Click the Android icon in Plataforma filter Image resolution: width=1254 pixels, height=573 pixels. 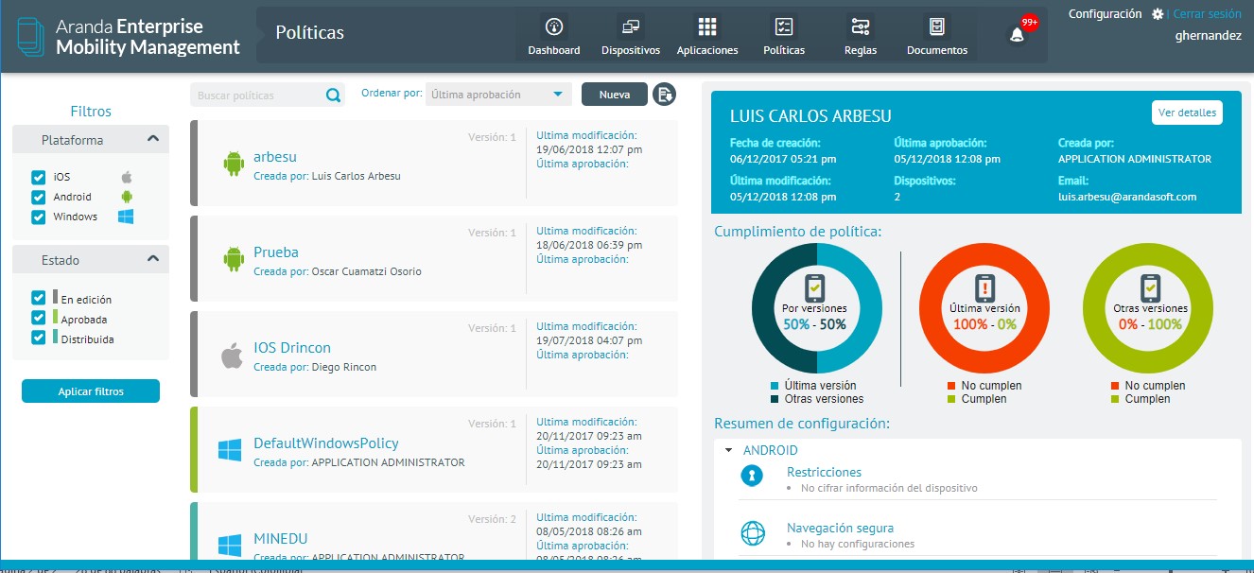tap(126, 197)
